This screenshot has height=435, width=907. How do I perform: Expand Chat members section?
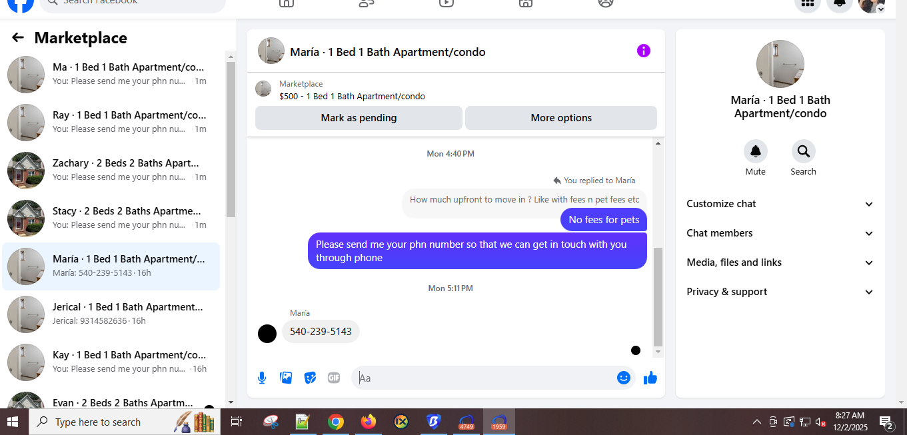click(x=780, y=233)
